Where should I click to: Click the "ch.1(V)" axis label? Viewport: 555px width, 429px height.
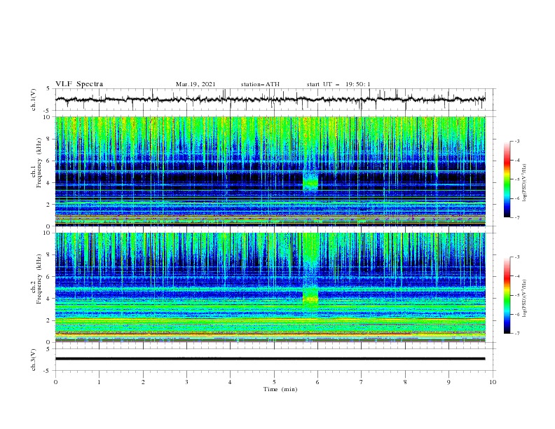coord(34,100)
